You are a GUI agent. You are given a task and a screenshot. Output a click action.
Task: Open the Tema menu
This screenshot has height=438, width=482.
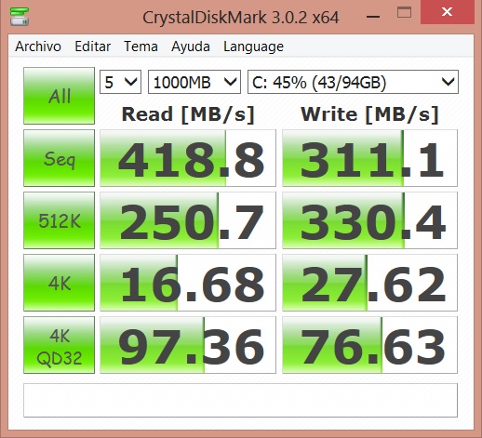(x=141, y=46)
